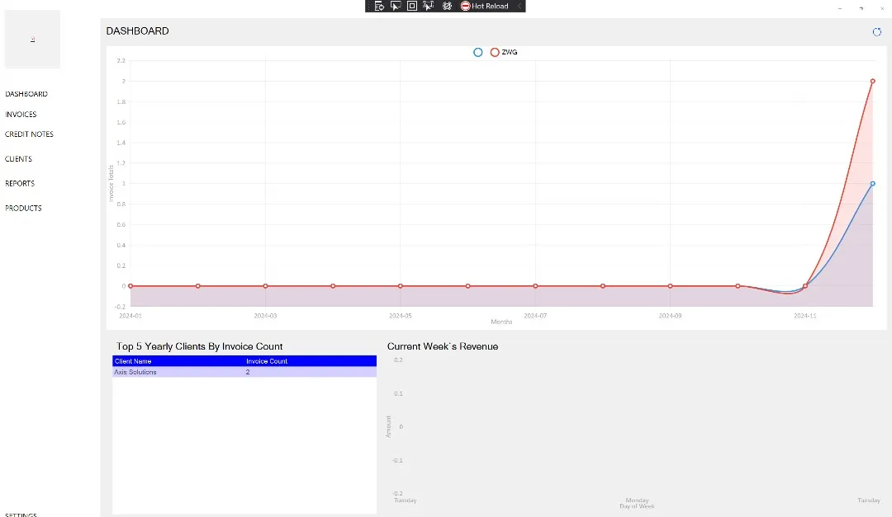This screenshot has height=517, width=892.
Task: Navigate to CLIENTS in the sidebar
Action: coord(18,159)
